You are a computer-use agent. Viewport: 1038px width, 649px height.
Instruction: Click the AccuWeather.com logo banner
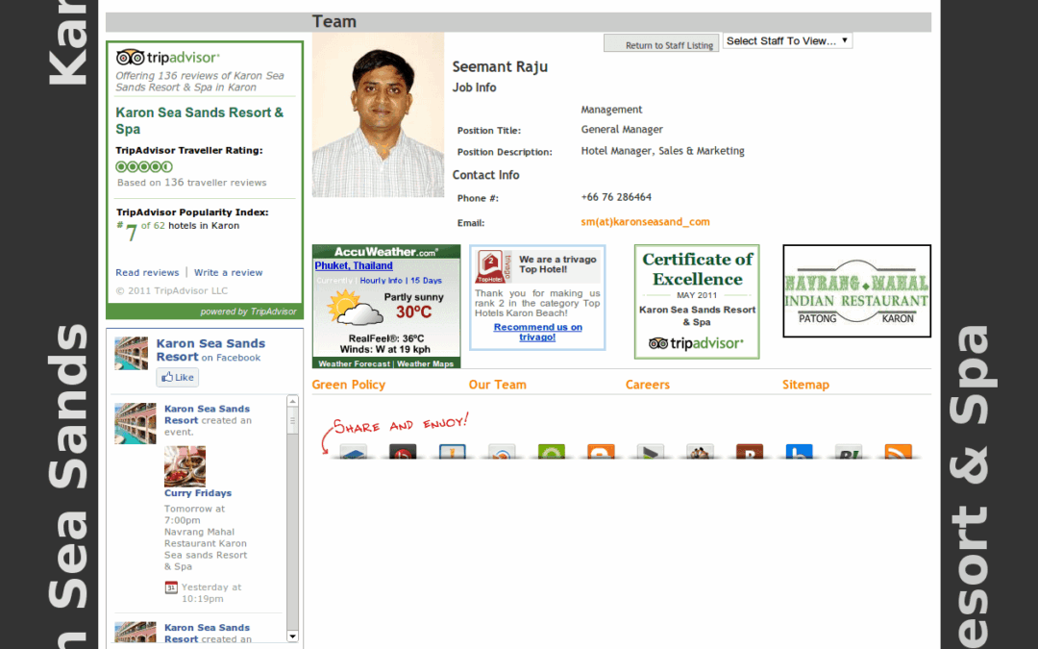[x=386, y=252]
